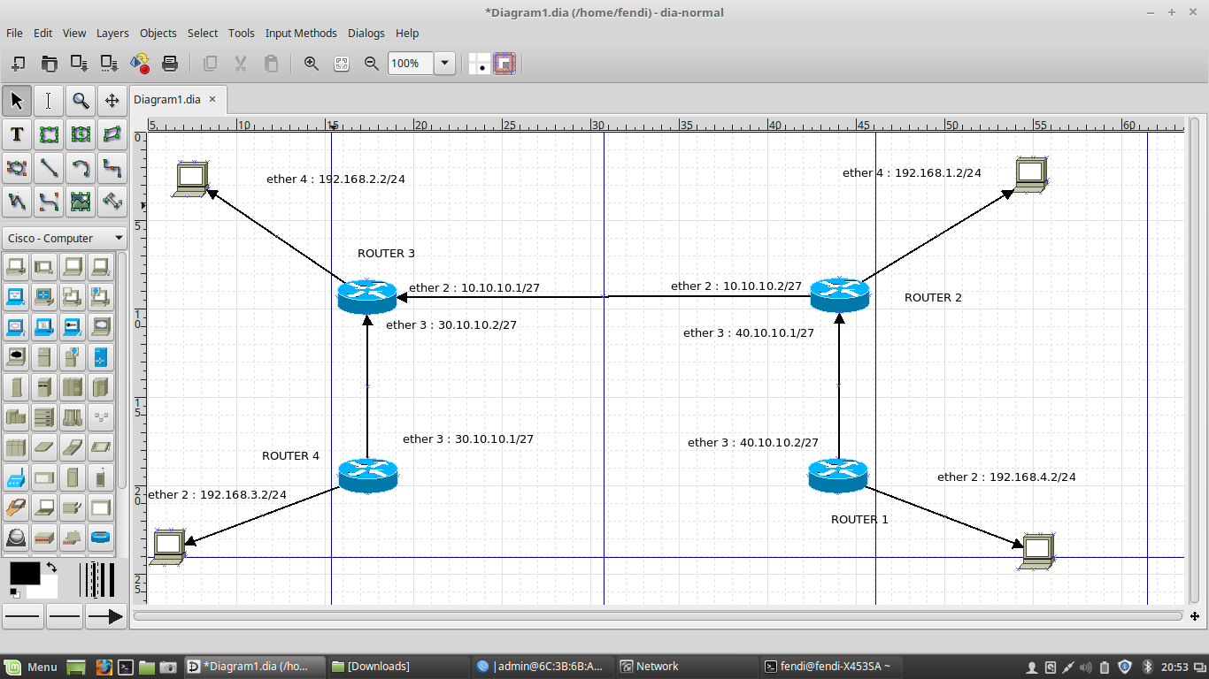This screenshot has width=1209, height=679.
Task: Open the arrow style dropdown at toolbox bottom
Action: pyautogui.click(x=105, y=615)
